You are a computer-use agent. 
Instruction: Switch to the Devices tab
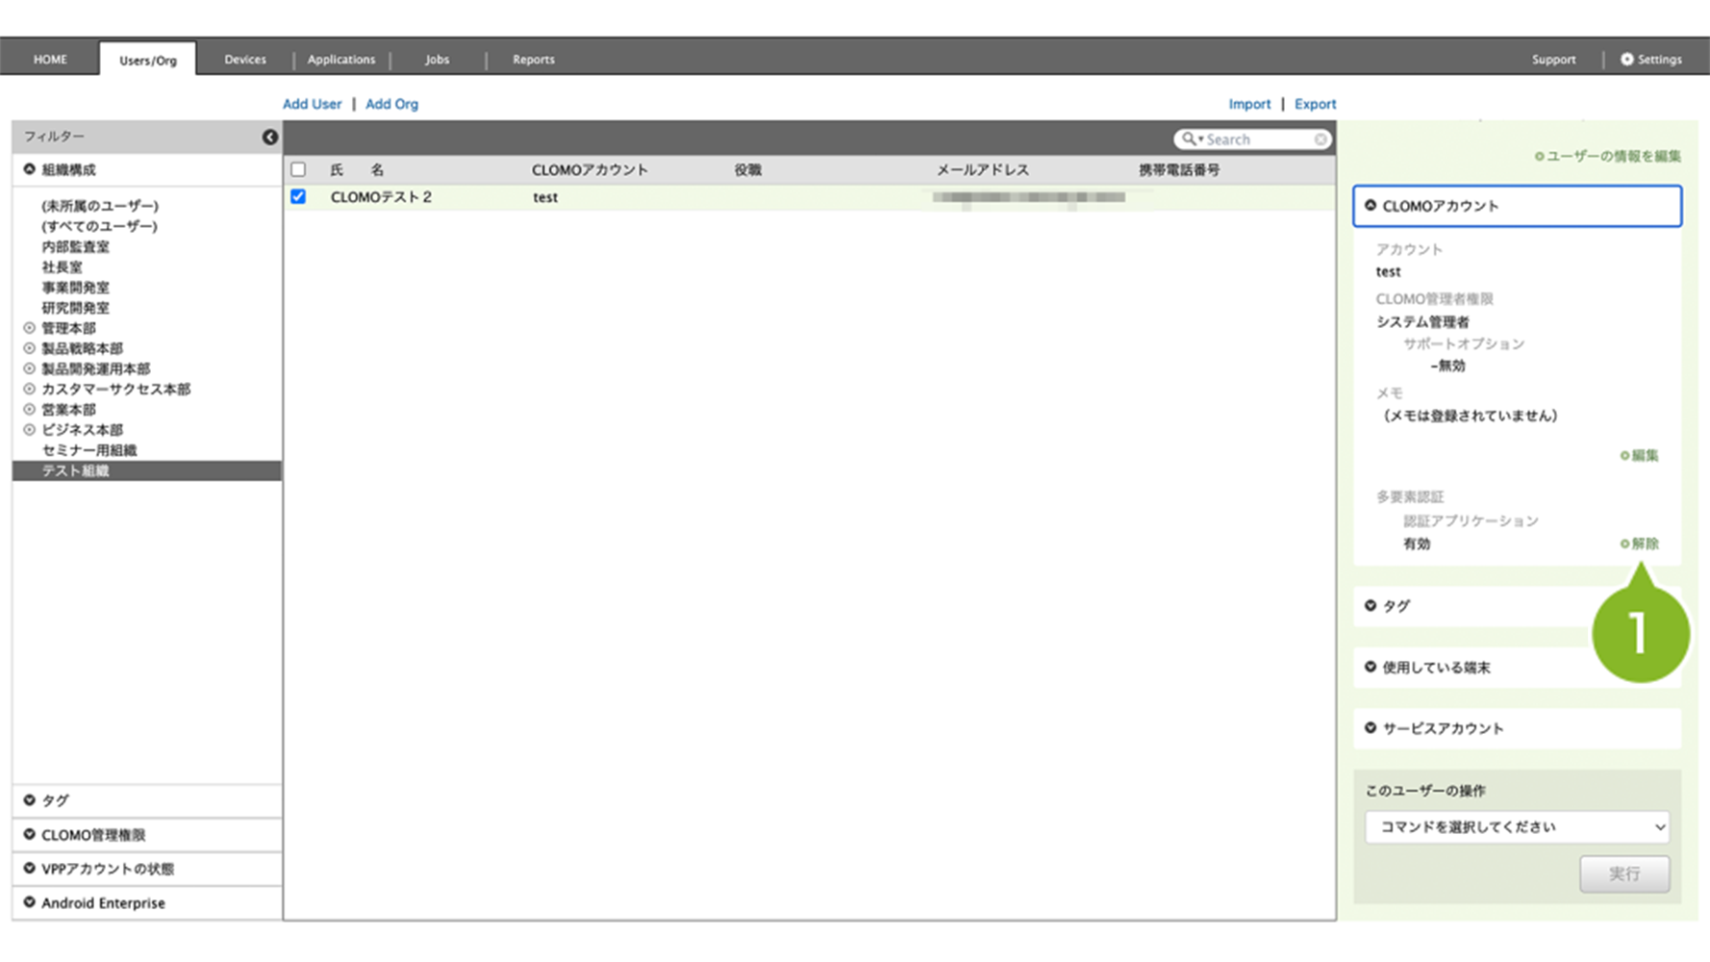coord(245,60)
